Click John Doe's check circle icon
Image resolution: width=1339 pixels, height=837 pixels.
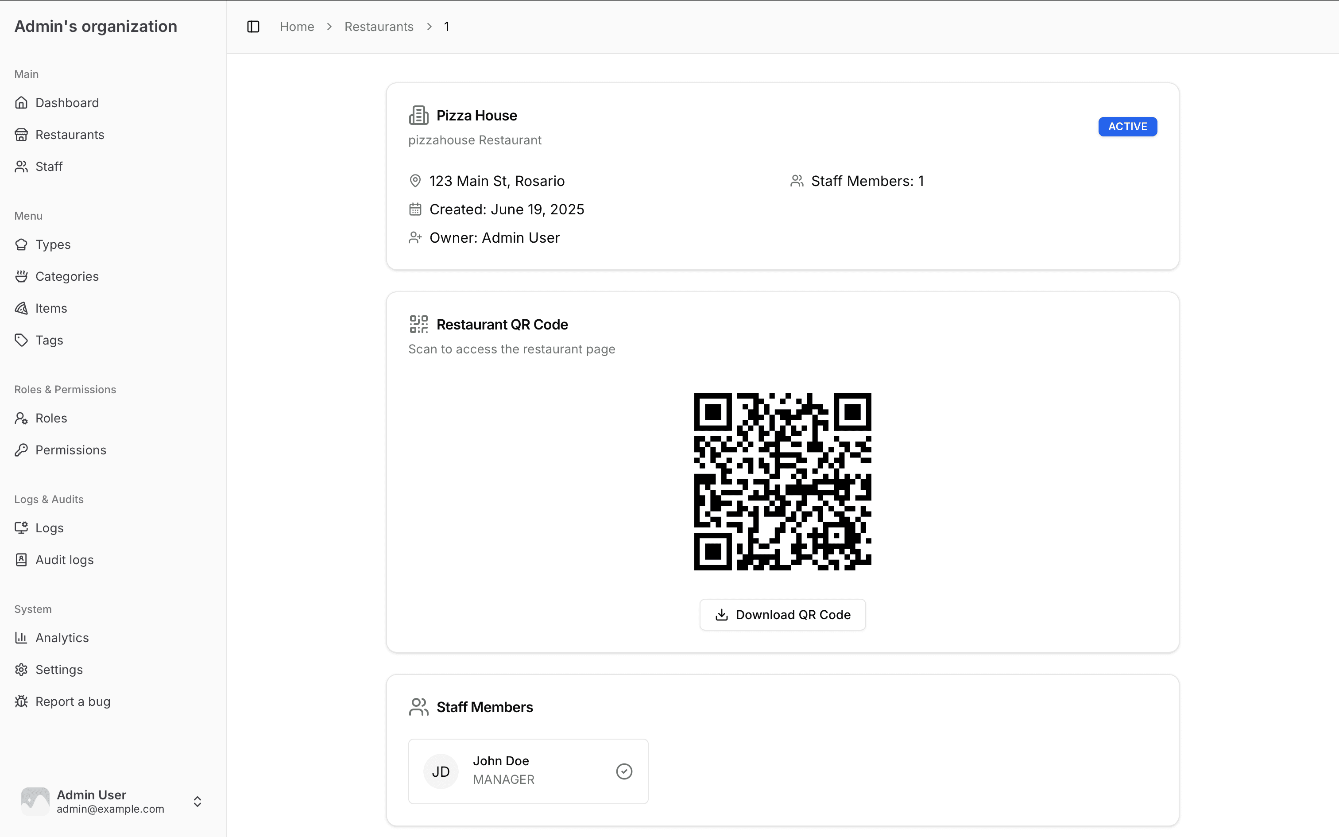pos(623,771)
